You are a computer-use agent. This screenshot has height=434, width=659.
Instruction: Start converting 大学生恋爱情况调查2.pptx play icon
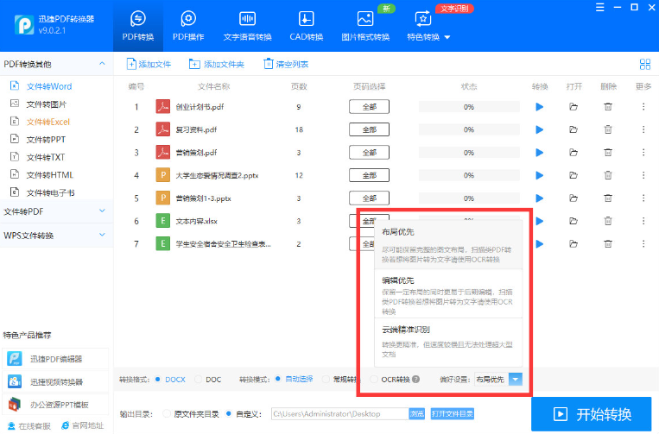pyautogui.click(x=540, y=175)
